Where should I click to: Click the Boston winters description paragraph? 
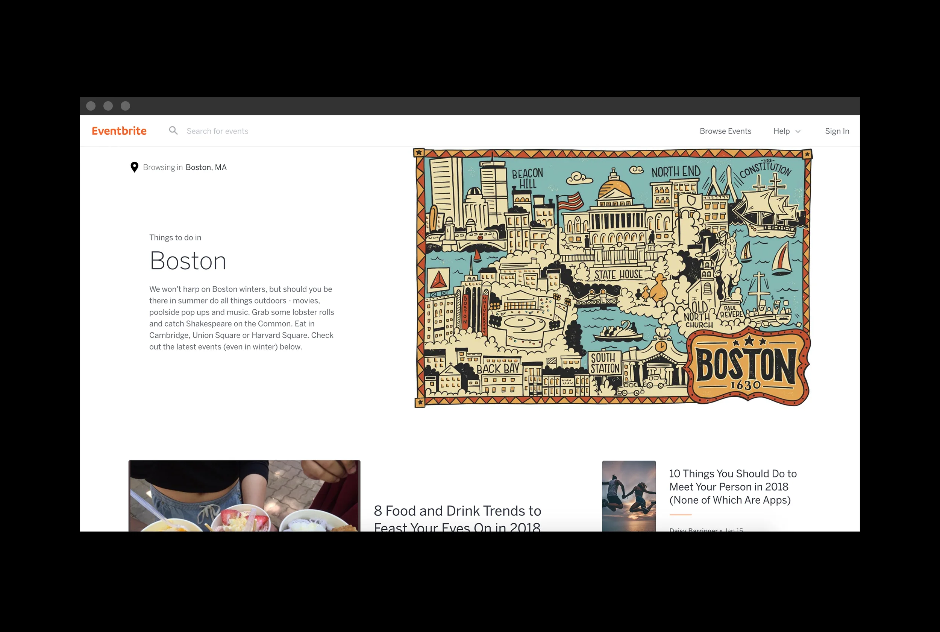point(242,318)
